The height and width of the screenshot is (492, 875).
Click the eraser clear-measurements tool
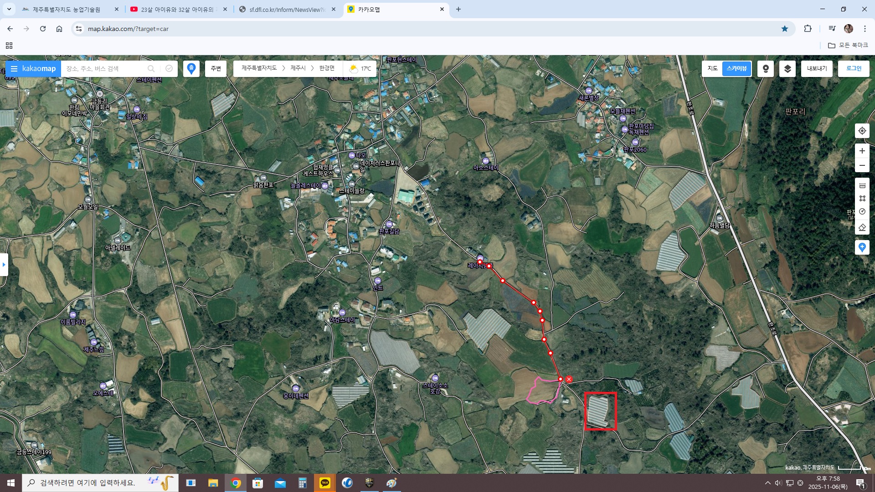(x=862, y=227)
